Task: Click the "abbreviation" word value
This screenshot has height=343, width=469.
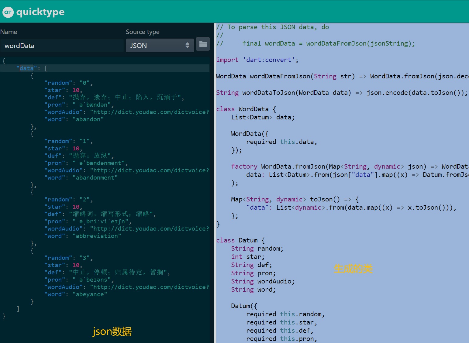Action: pyautogui.click(x=97, y=236)
